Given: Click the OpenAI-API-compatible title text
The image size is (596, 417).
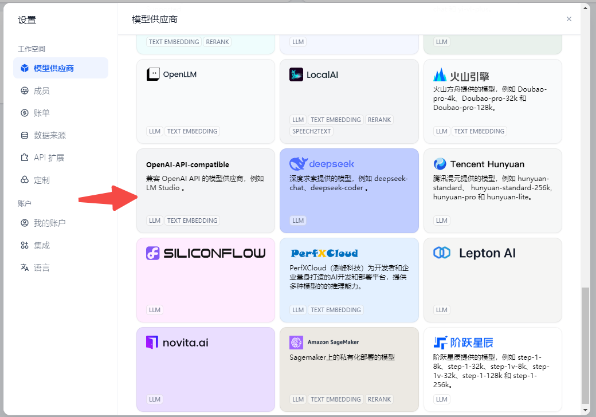Looking at the screenshot, I should [187, 164].
